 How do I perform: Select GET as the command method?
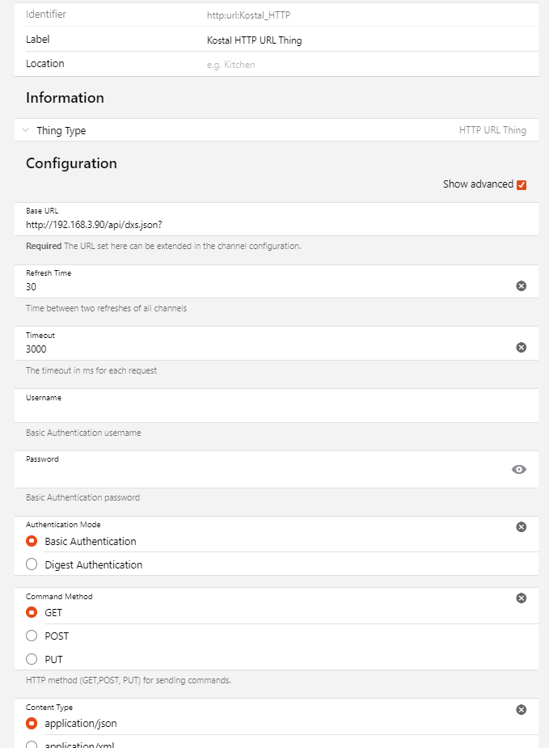click(31, 612)
